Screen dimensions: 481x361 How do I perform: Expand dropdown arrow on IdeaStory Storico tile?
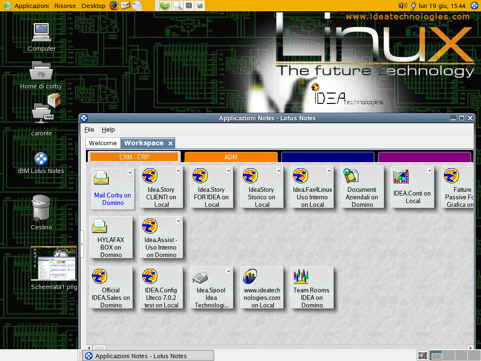click(279, 171)
